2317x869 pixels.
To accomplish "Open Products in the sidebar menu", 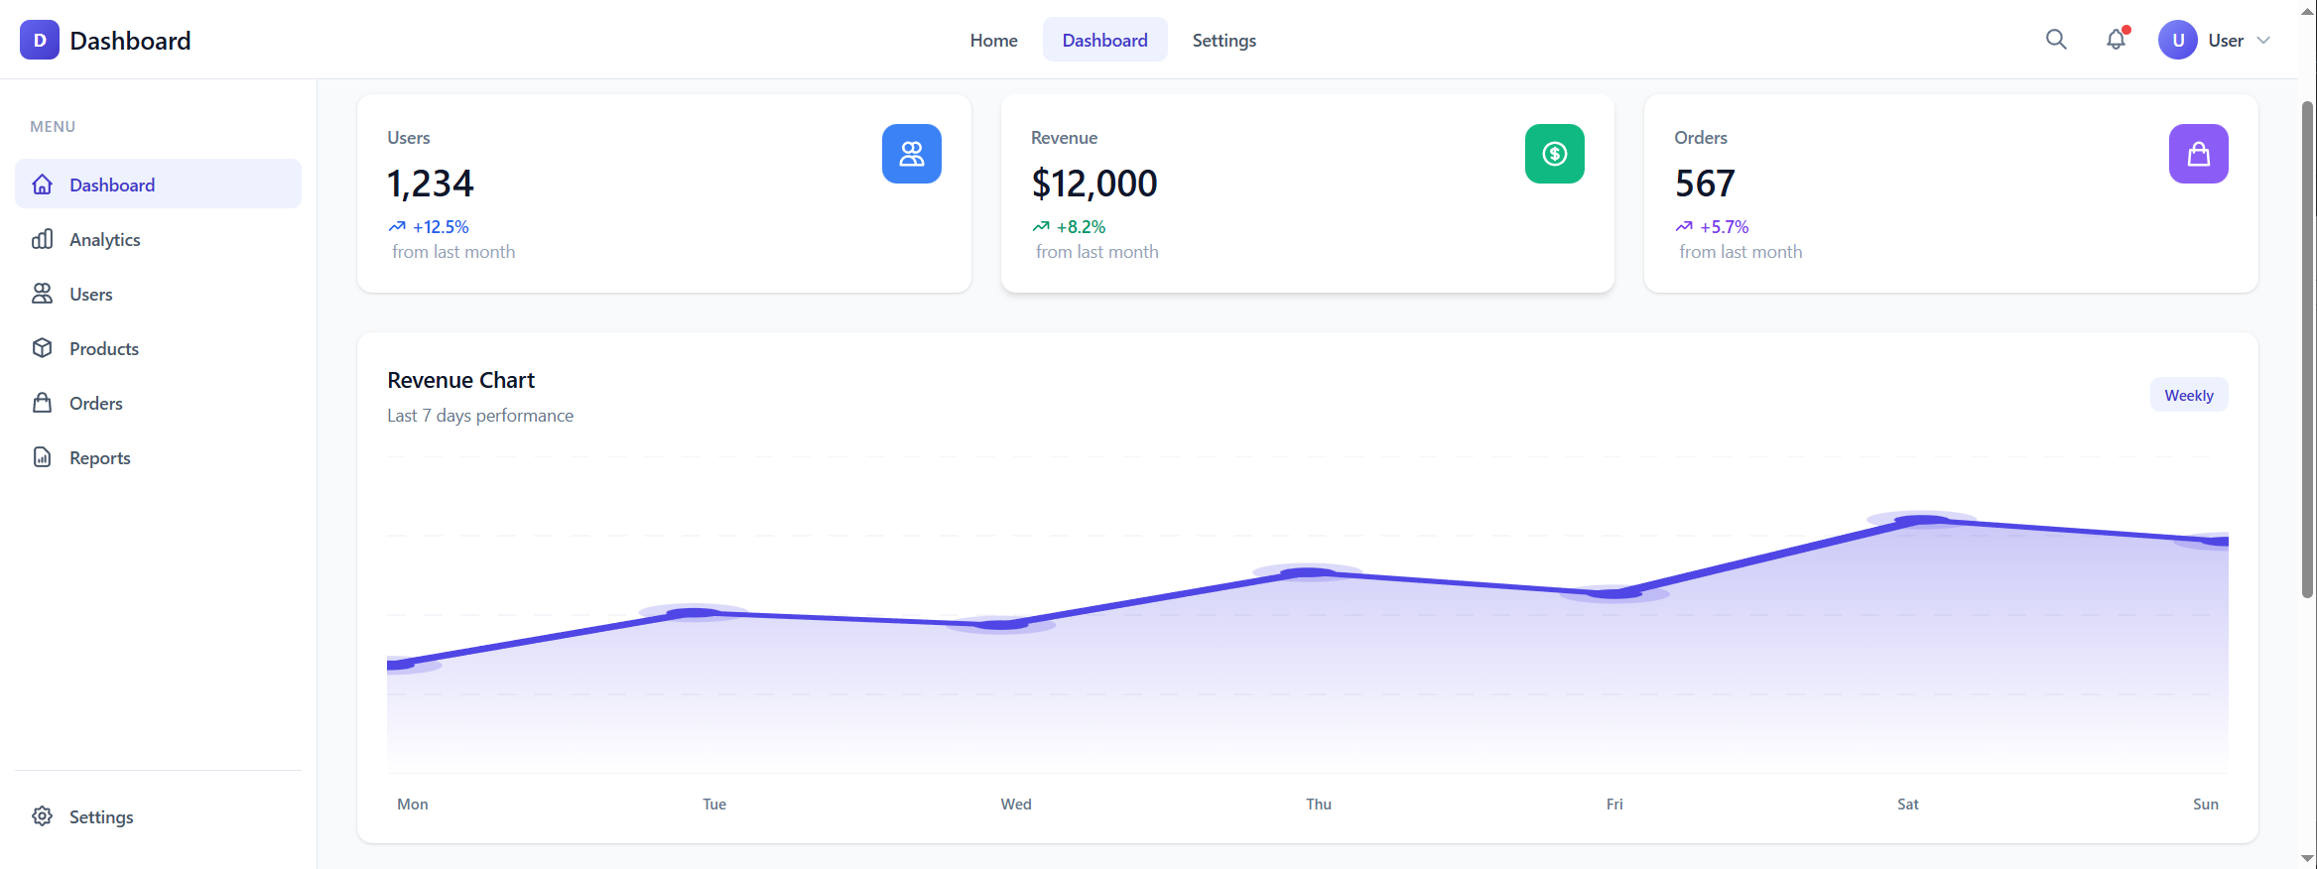I will pyautogui.click(x=158, y=348).
